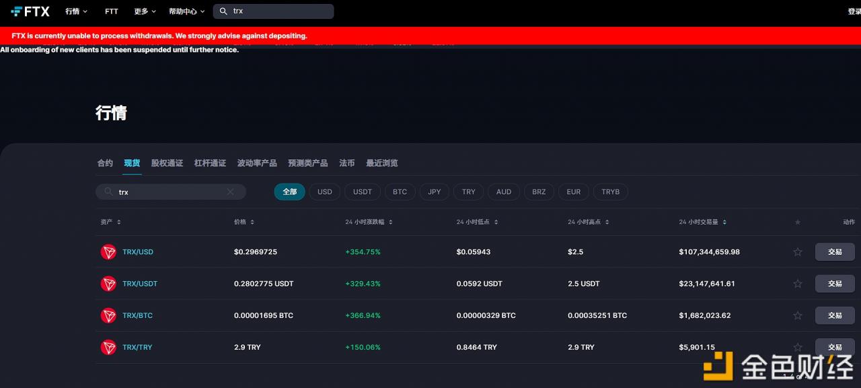Favorite the TRX/TRY pair star
The height and width of the screenshot is (388, 861).
click(798, 347)
